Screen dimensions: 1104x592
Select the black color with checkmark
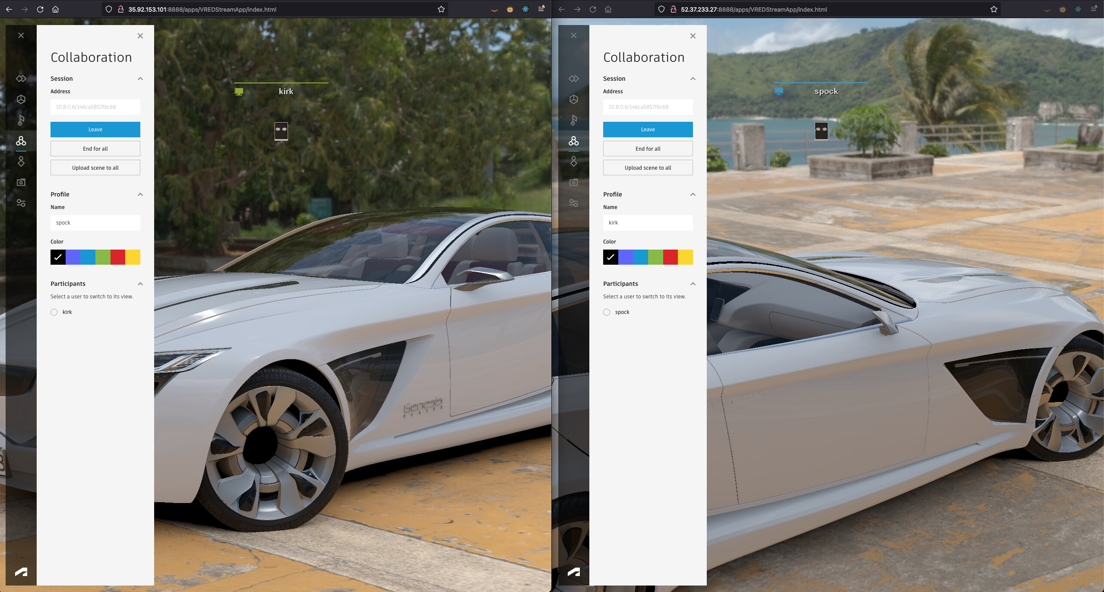click(x=58, y=257)
